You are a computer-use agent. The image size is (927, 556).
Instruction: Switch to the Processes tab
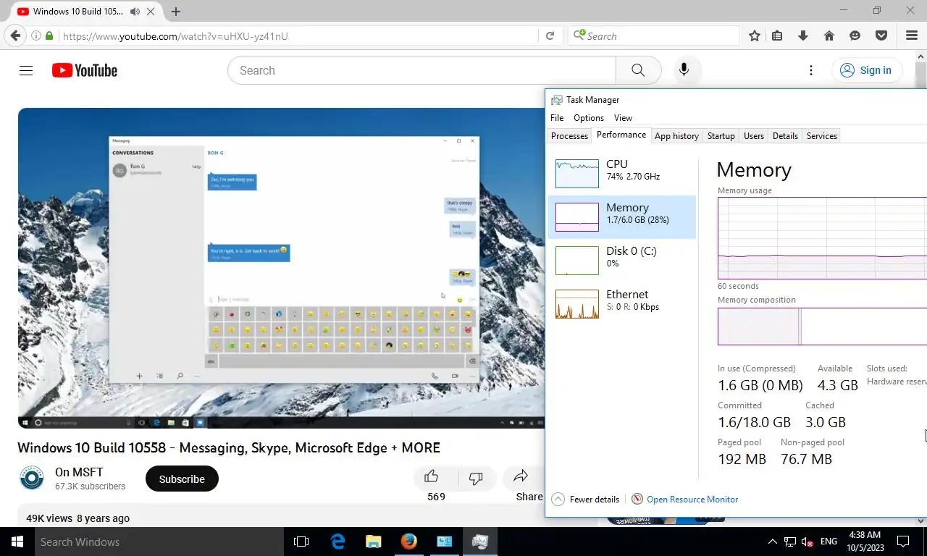(x=569, y=135)
